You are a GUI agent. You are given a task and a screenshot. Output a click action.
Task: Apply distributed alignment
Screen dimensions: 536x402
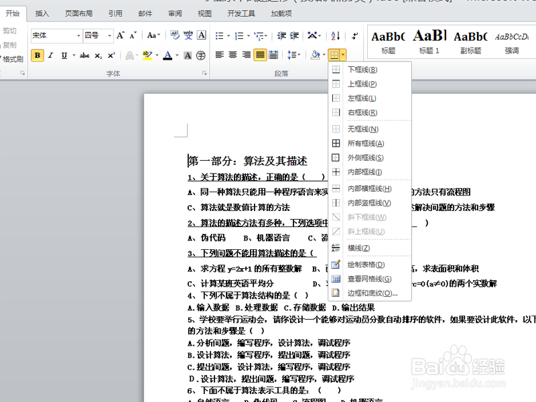(x=273, y=55)
